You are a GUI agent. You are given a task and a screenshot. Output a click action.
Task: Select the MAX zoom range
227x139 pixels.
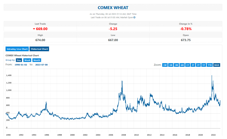pyautogui.click(x=217, y=65)
